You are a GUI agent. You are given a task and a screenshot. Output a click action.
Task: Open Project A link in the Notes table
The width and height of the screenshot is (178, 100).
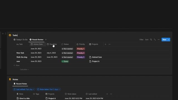tap(51, 98)
